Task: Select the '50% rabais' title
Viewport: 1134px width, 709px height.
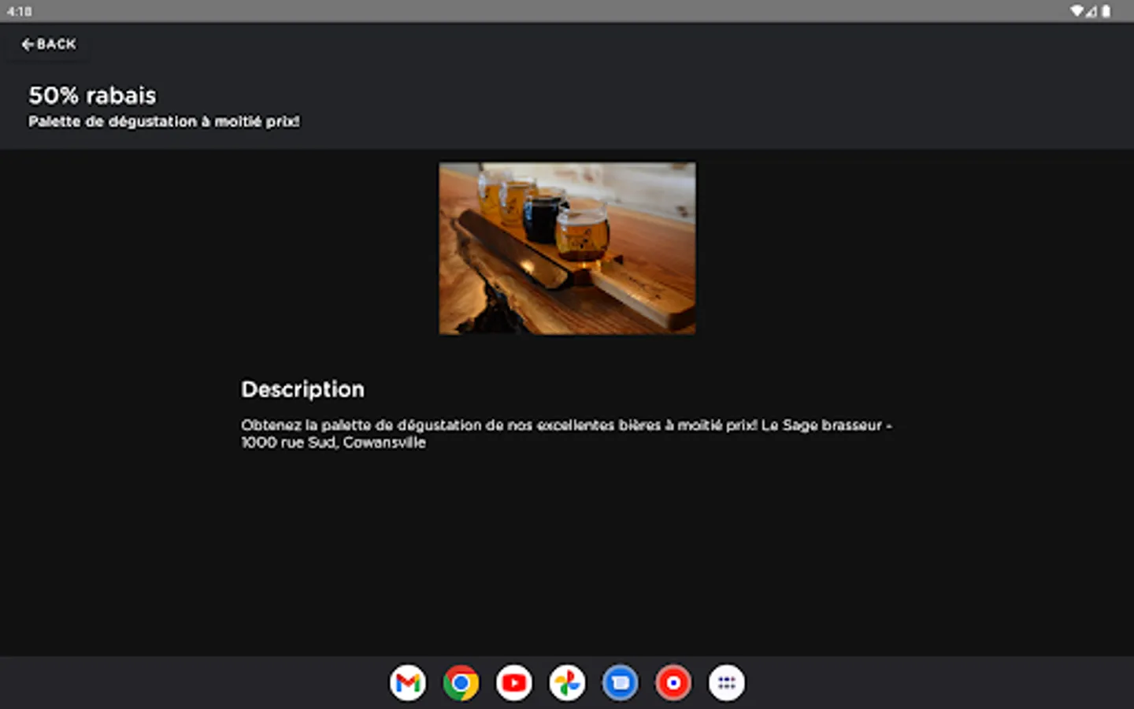Action: (x=92, y=95)
